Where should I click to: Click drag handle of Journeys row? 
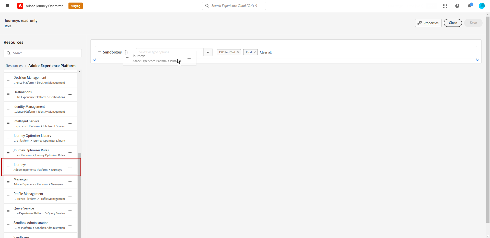[x=8, y=167]
